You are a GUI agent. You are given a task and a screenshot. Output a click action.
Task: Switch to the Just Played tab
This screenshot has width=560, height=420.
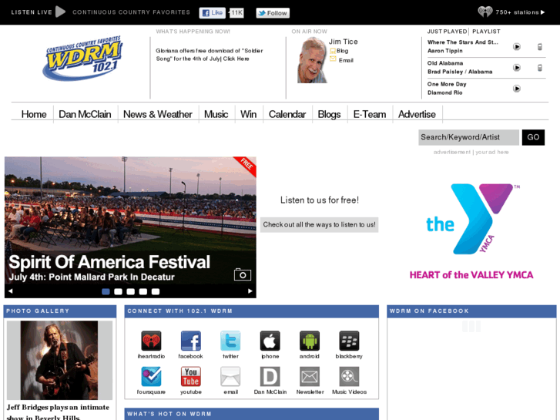click(x=447, y=32)
